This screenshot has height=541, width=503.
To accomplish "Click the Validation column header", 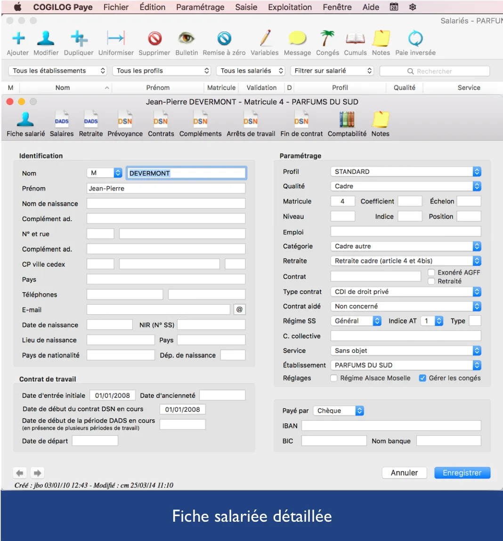I will (261, 88).
